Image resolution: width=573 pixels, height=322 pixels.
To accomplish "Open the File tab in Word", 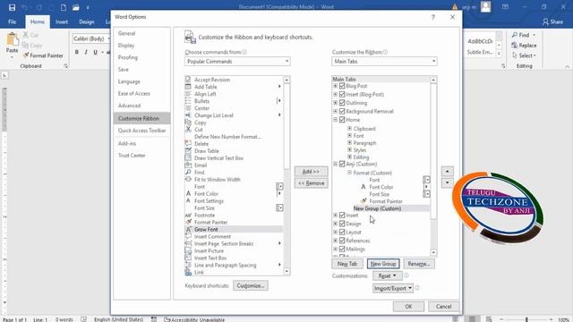I will (12, 21).
